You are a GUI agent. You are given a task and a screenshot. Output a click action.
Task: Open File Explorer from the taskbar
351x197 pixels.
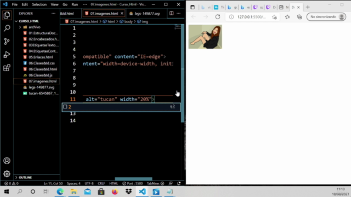coord(73,192)
